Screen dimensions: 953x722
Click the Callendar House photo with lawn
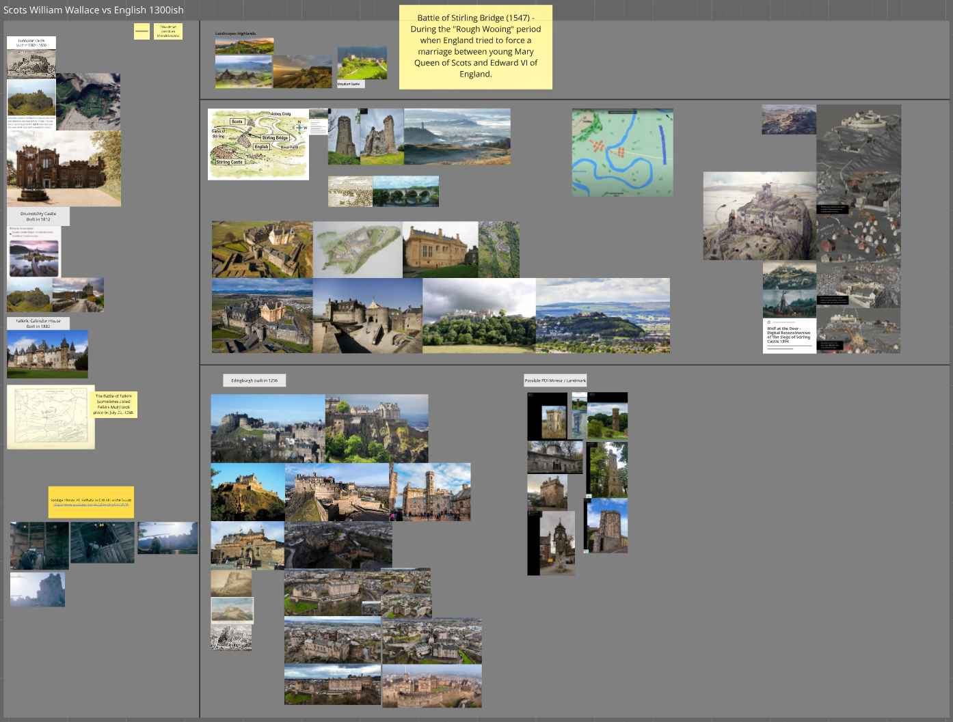[47, 354]
